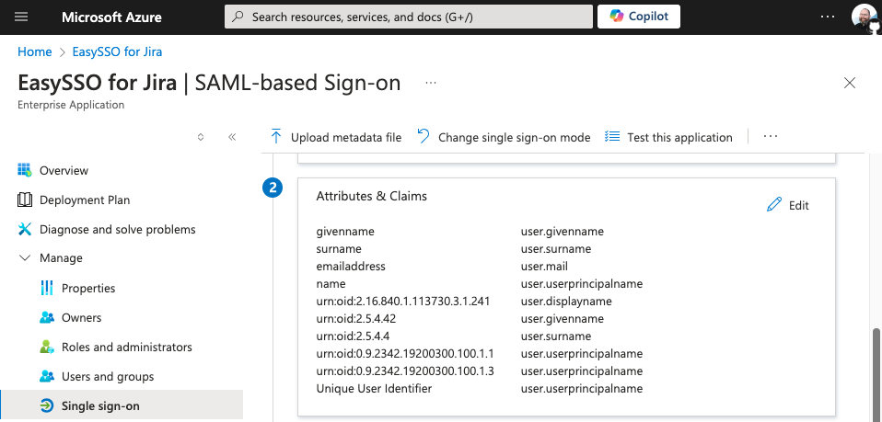Click the Copilot button
Viewport: 882px width, 422px height.
tap(638, 17)
